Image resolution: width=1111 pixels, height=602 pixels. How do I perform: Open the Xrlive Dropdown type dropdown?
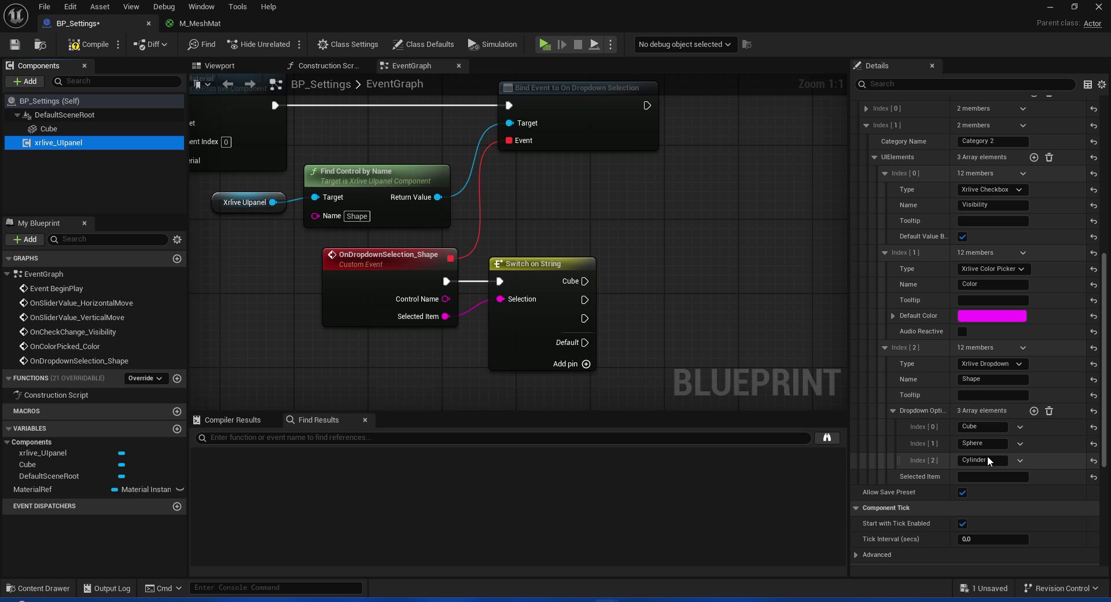[x=993, y=364]
